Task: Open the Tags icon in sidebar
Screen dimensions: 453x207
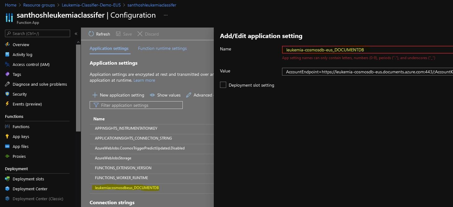Action: point(7,74)
